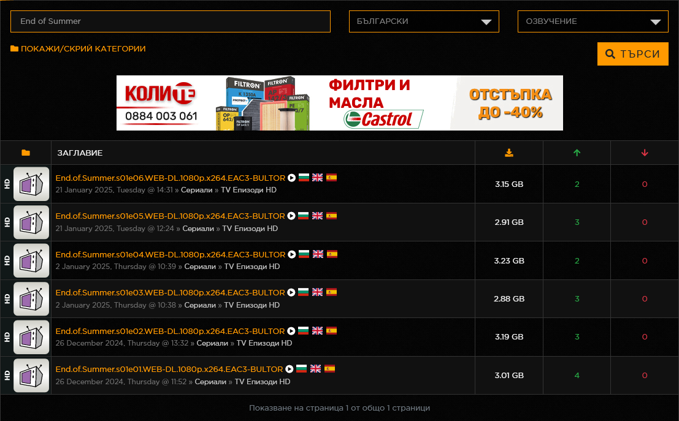
Task: Sort by green seeders arrow column
Action: click(577, 153)
